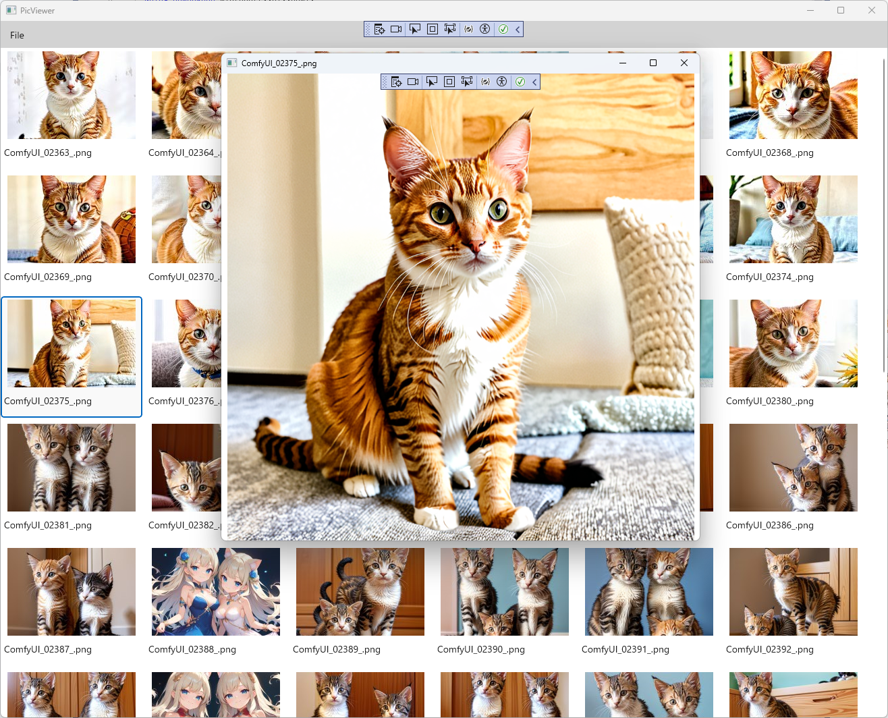
Task: Run accessibility scan icon in image window toolbar
Action: point(501,82)
